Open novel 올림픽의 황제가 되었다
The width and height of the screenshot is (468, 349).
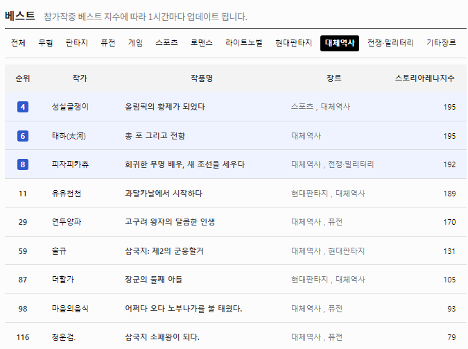pyautogui.click(x=164, y=107)
